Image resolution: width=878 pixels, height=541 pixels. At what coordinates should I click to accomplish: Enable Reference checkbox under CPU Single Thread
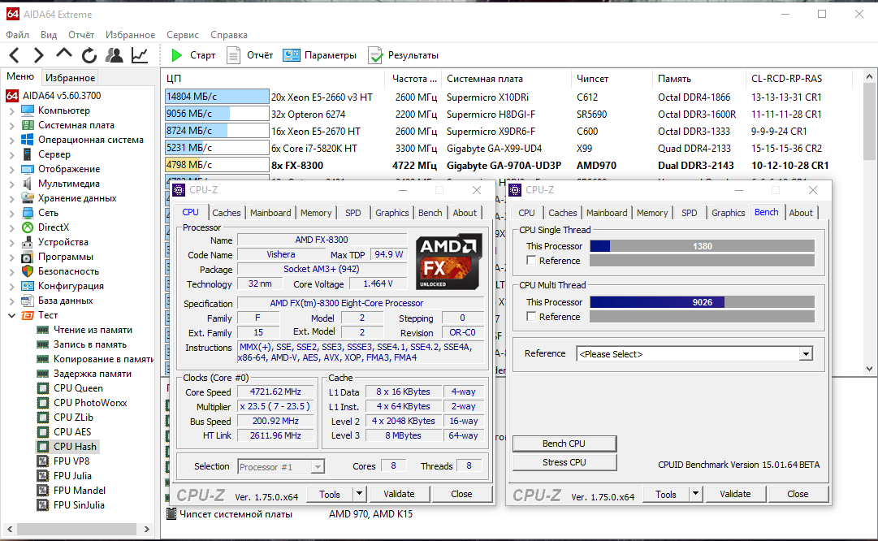tap(531, 261)
